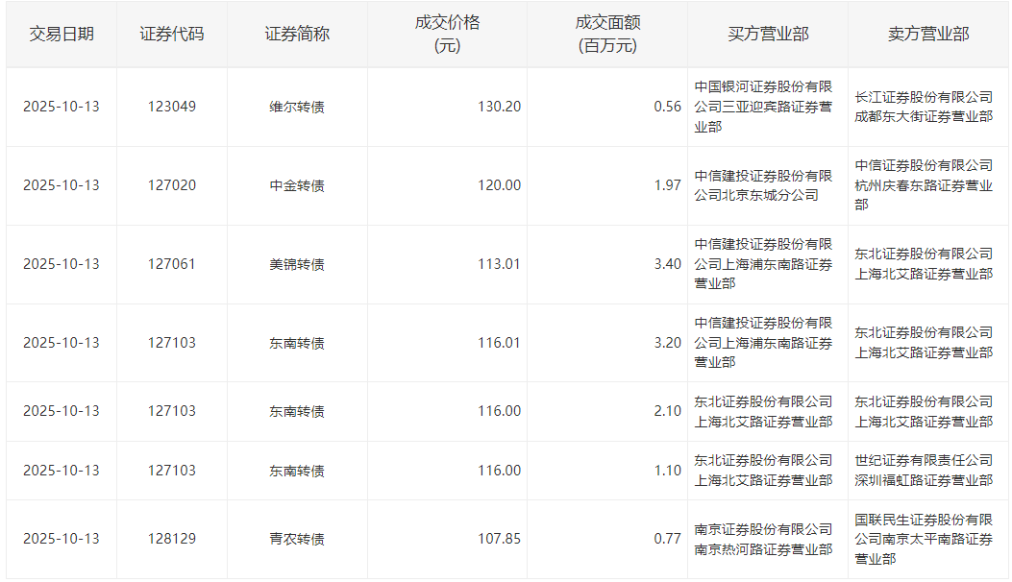Click the 买方营业部 column header
Screen dimensions: 1012x582
point(768,35)
